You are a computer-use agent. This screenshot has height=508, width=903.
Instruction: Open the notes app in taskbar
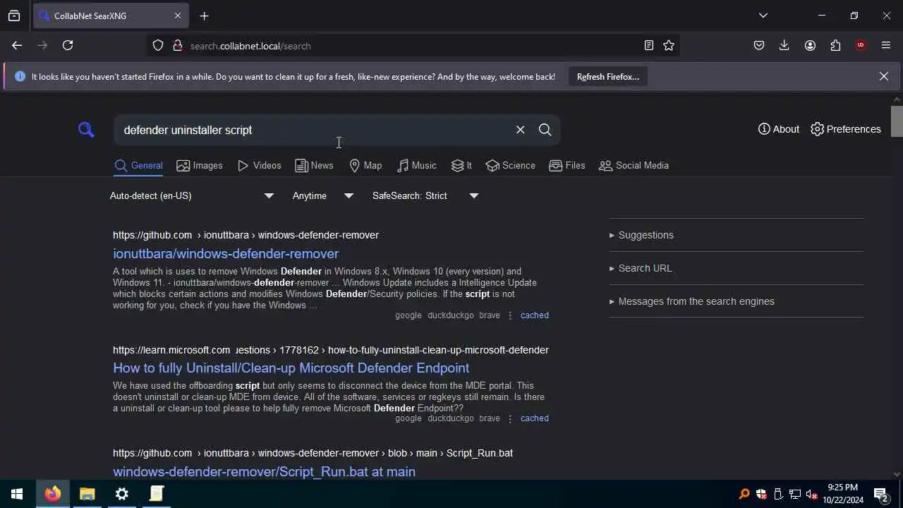157,494
